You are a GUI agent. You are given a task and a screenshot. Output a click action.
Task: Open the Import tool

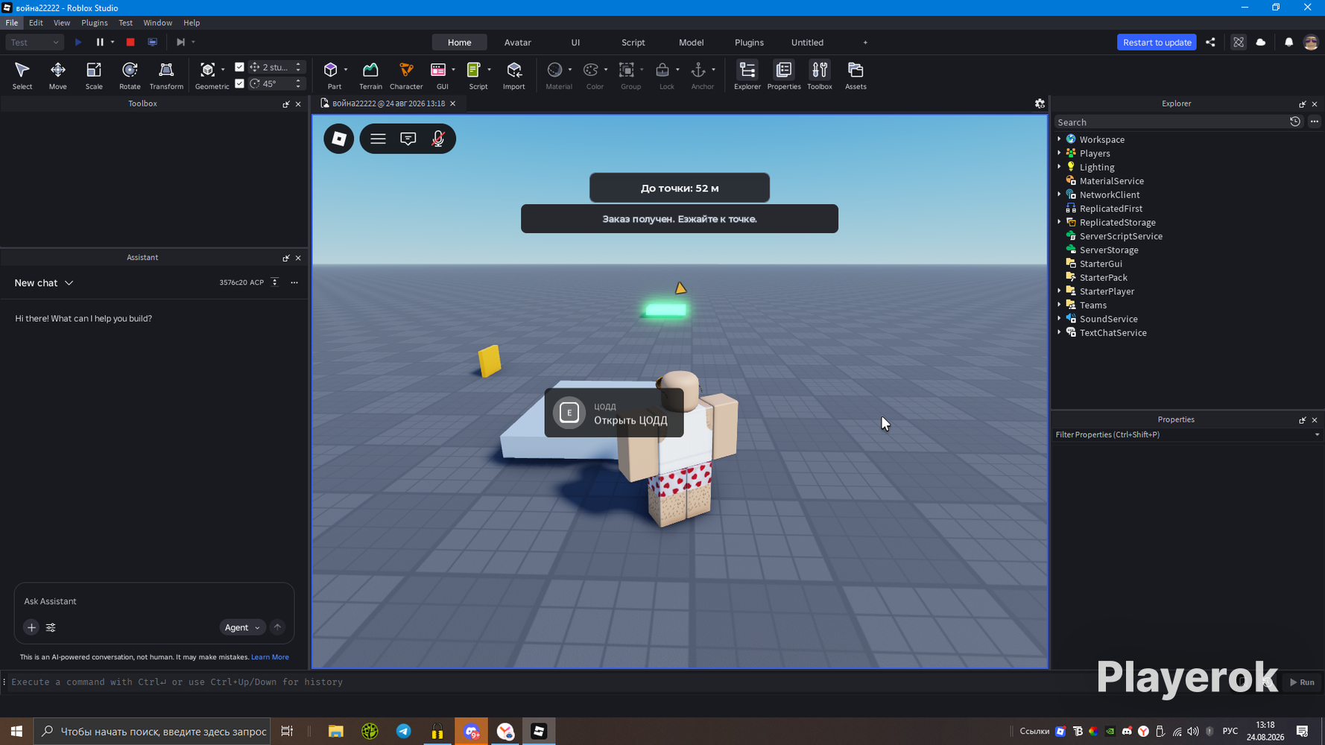(514, 75)
